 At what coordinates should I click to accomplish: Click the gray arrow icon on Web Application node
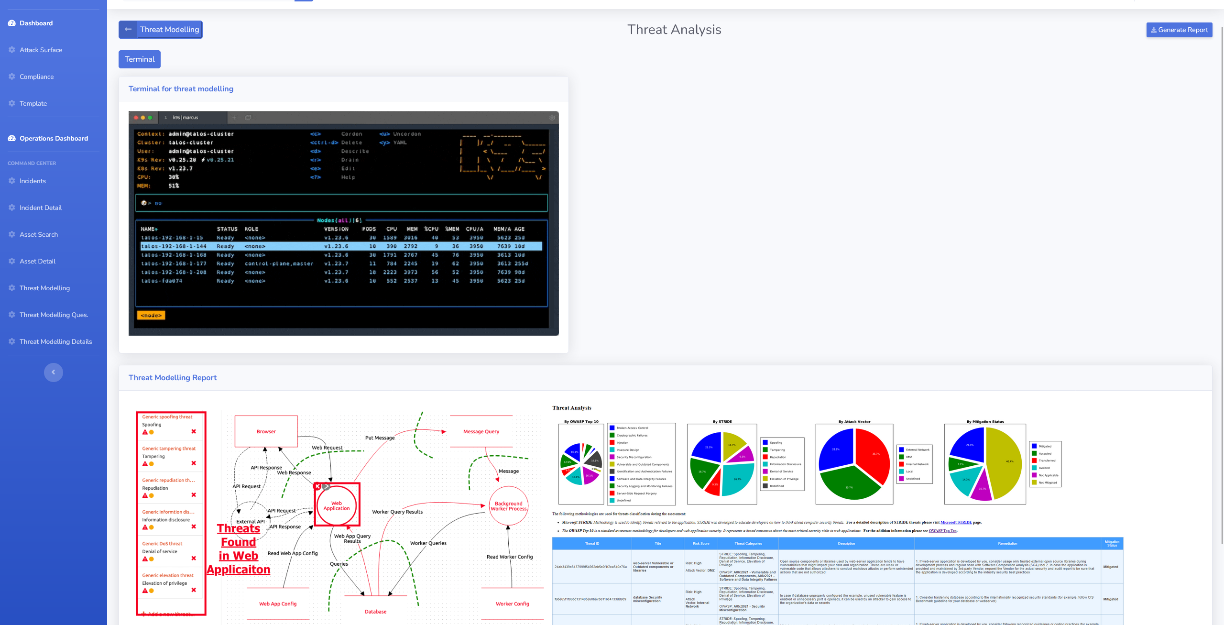(326, 486)
